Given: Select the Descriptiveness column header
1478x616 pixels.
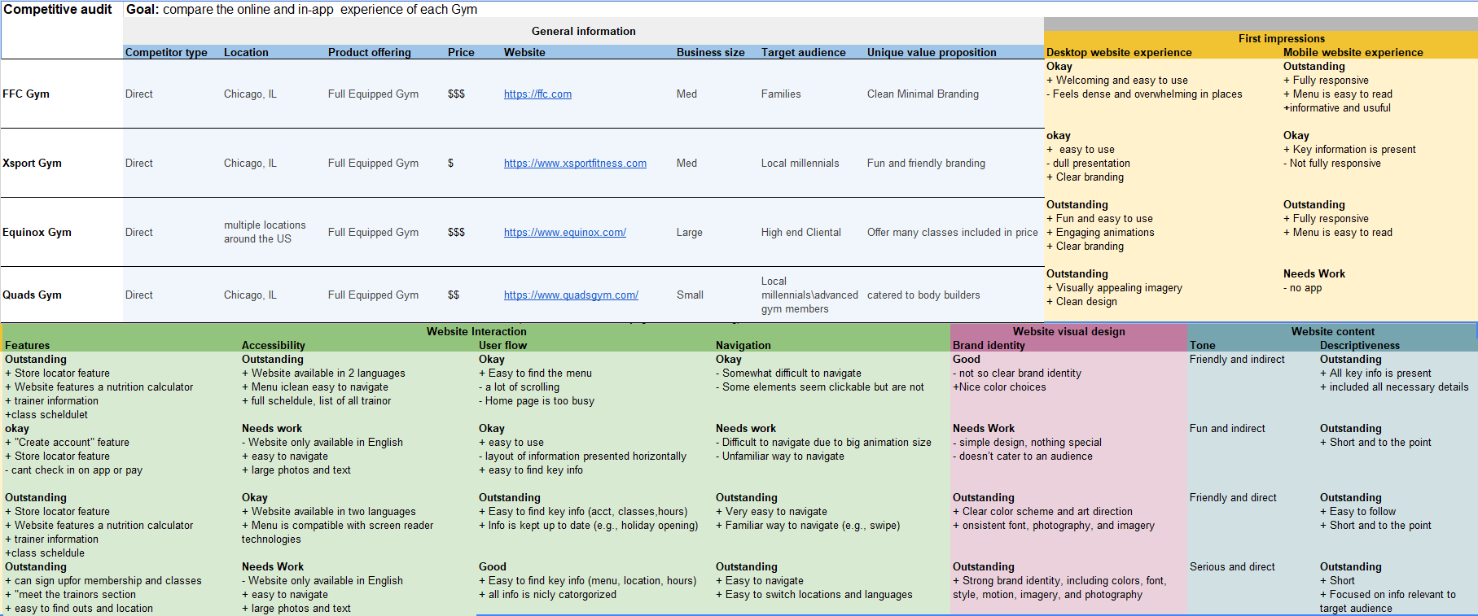Looking at the screenshot, I should (1359, 345).
